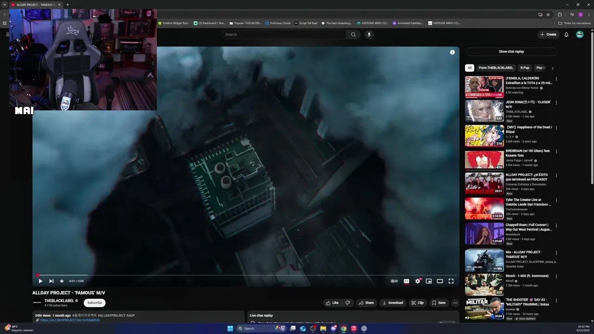Open the YouTube account avatar menu
Image resolution: width=594 pixels, height=334 pixels.
[580, 34]
